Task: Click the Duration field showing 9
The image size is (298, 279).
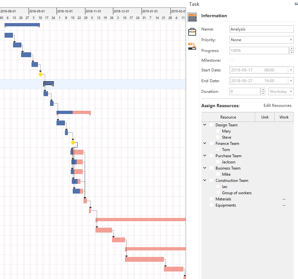Action: [245, 92]
